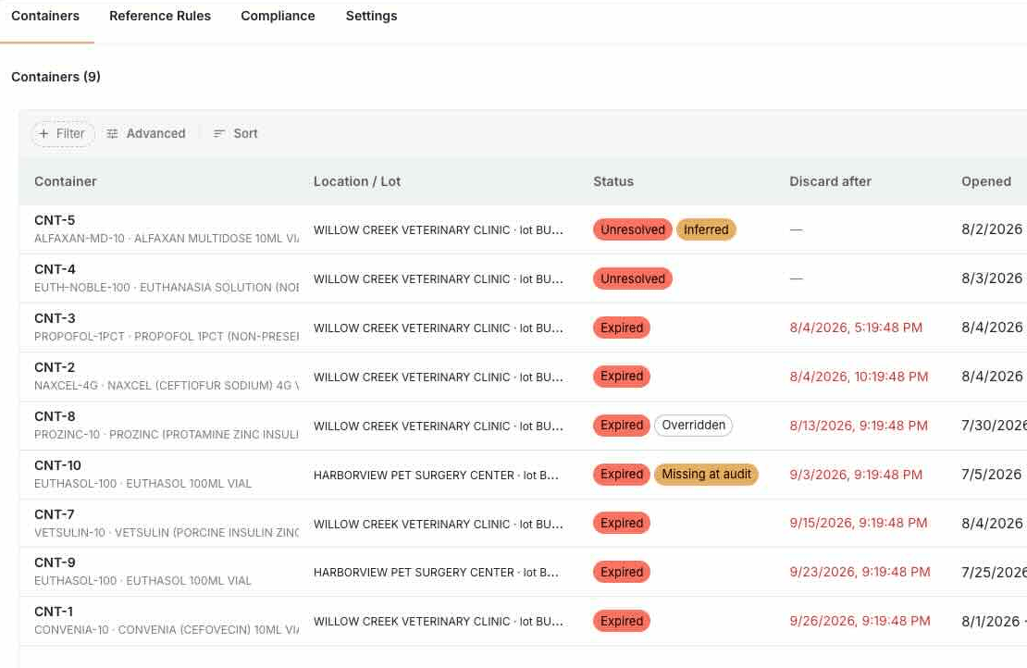Select discard date 9/15/2026, 9:19:48 PM
Screen dimensions: 1027x668
[x=859, y=524]
